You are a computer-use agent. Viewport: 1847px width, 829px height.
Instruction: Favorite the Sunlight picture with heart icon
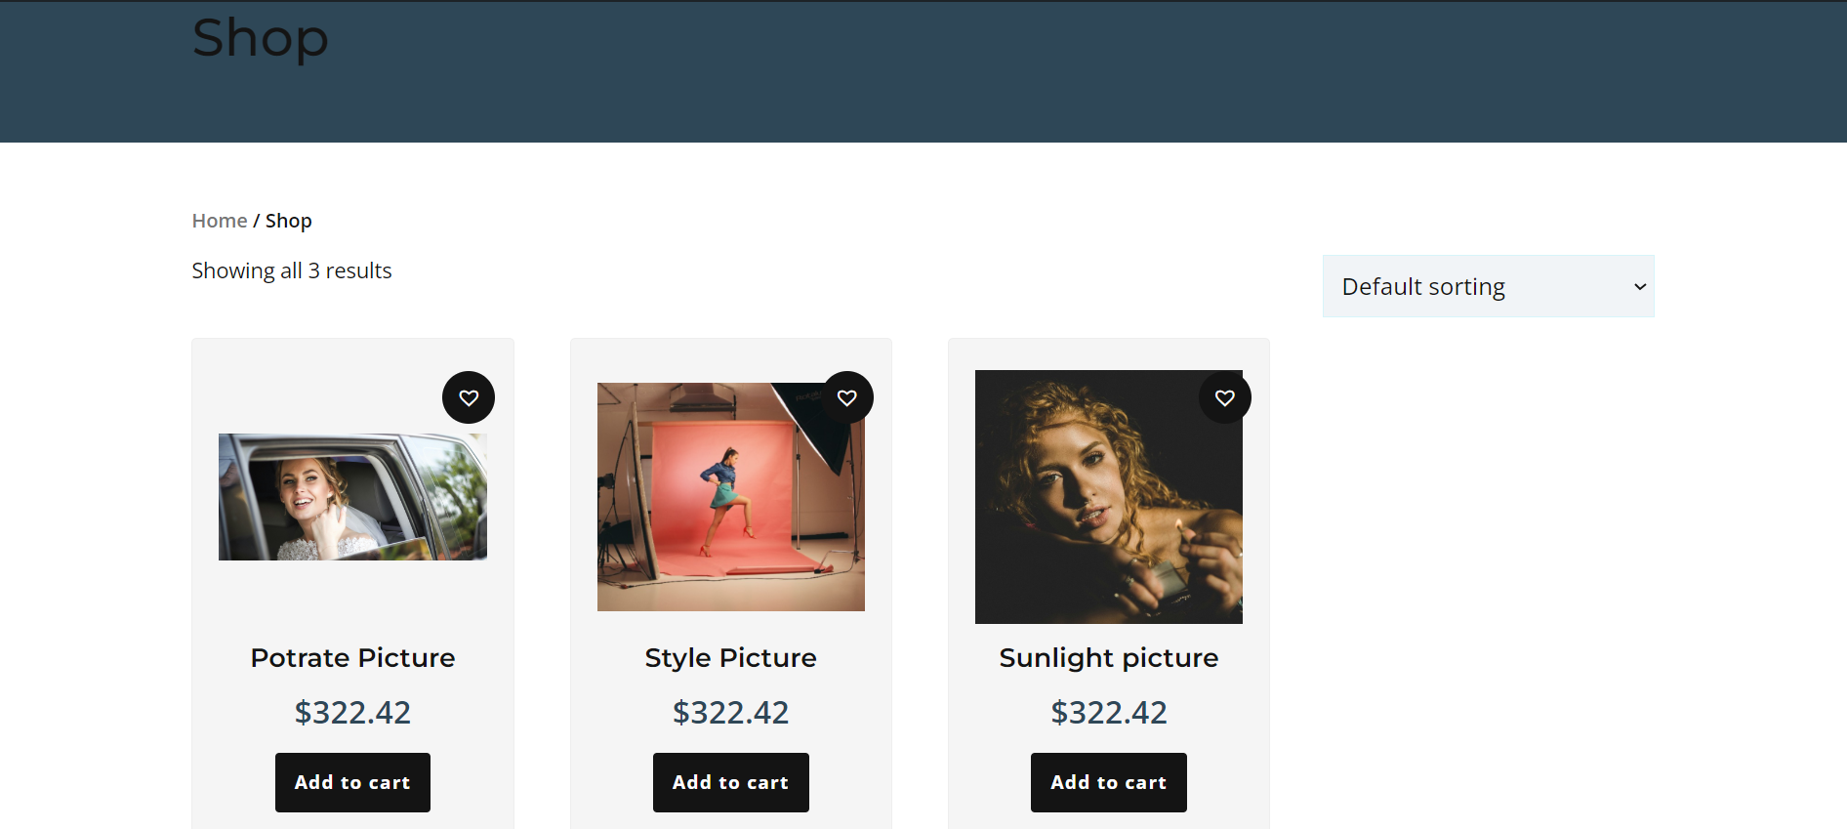coord(1224,397)
